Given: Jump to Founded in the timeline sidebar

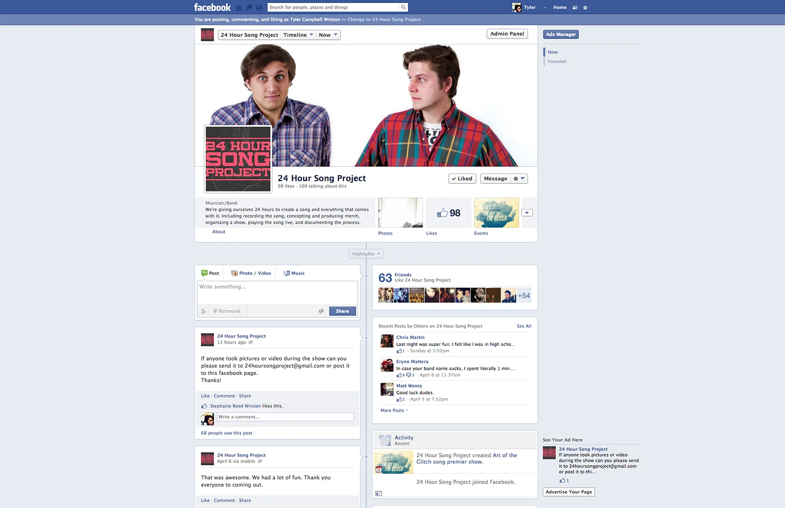Looking at the screenshot, I should click(557, 62).
